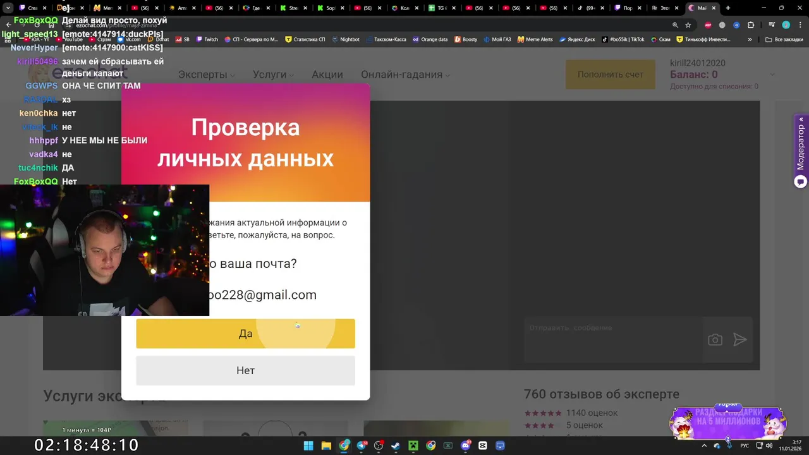Viewport: 809px width, 455px height.
Task: Open the volume speaker tray icon
Action: coord(769,446)
